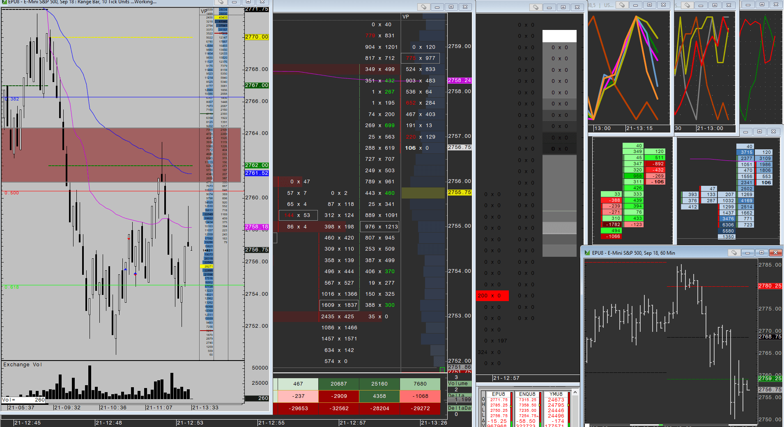Select the 25160 volume summary cell
Screen dimensions: 784x427
point(379,384)
